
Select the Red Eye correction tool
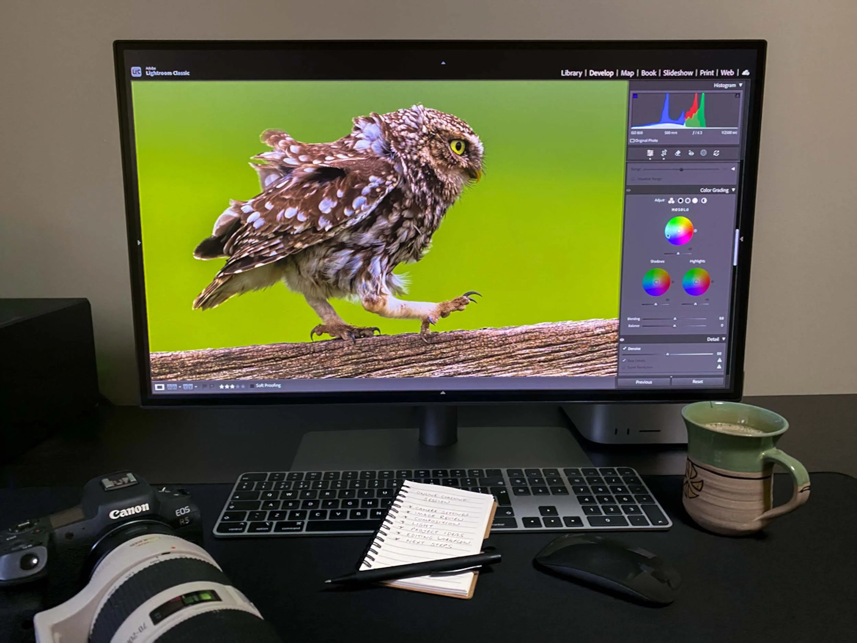(x=691, y=153)
